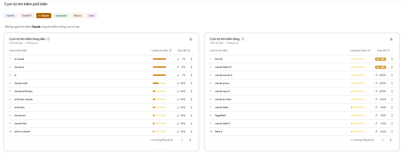Open more options for 'claude ai chats' row
This screenshot has height=156, width=403.
[x=392, y=99]
